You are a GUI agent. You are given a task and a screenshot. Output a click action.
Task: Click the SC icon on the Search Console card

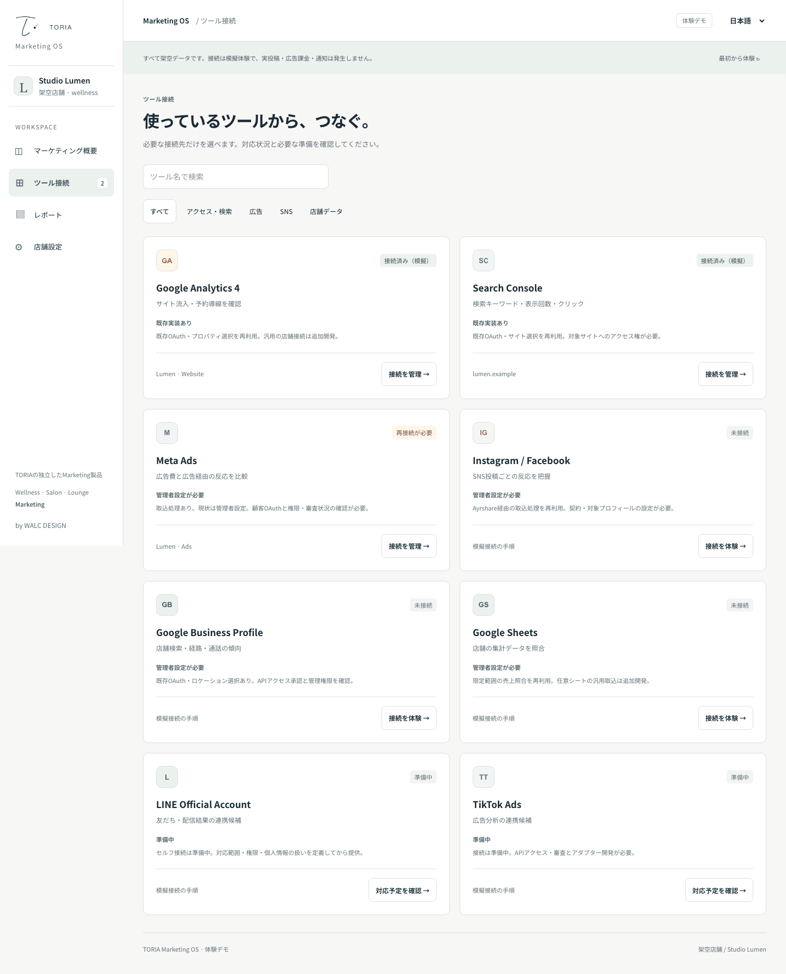(x=484, y=260)
